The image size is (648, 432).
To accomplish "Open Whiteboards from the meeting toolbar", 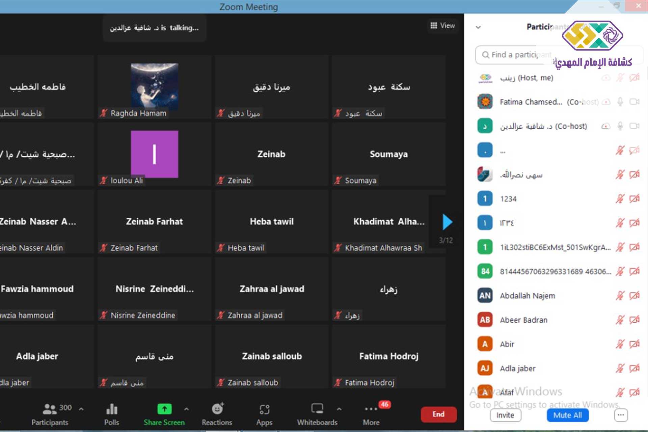I will (x=317, y=409).
